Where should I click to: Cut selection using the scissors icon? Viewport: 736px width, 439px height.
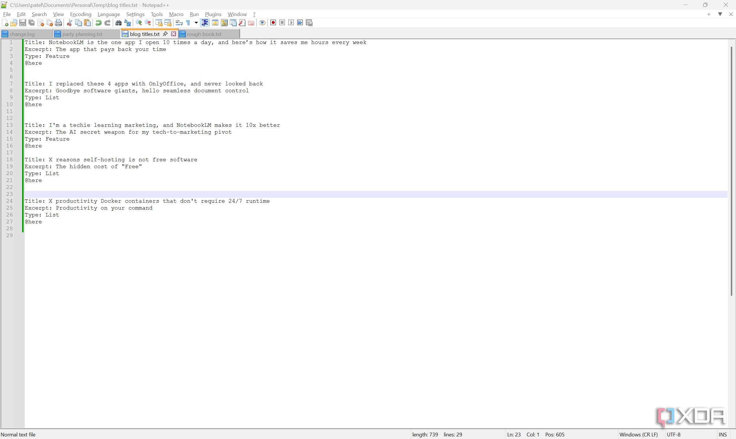point(70,23)
